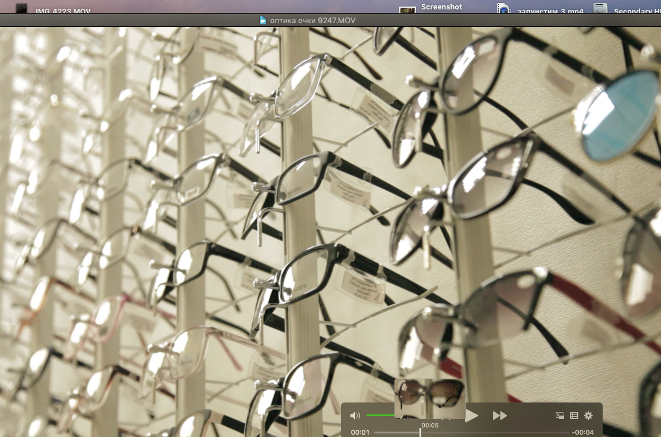Click the зачистим 3.mp4 file label

(x=550, y=11)
